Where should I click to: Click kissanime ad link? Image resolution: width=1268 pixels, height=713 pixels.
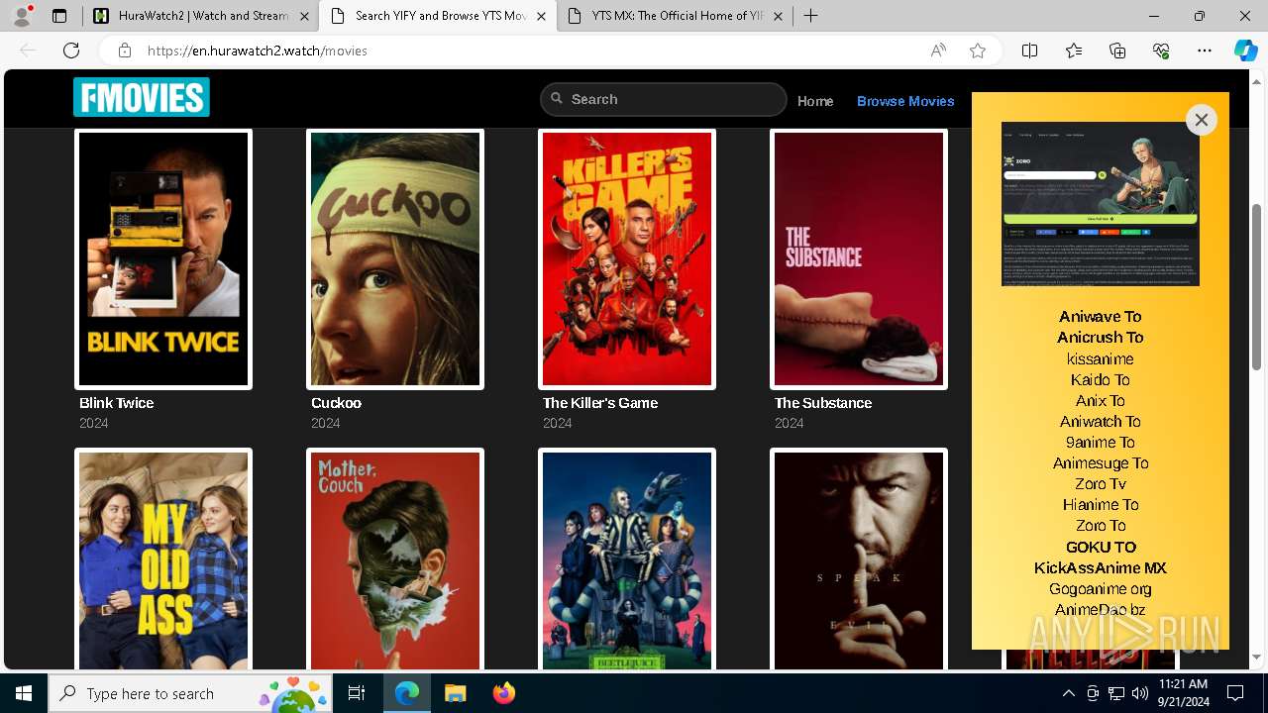pyautogui.click(x=1100, y=358)
